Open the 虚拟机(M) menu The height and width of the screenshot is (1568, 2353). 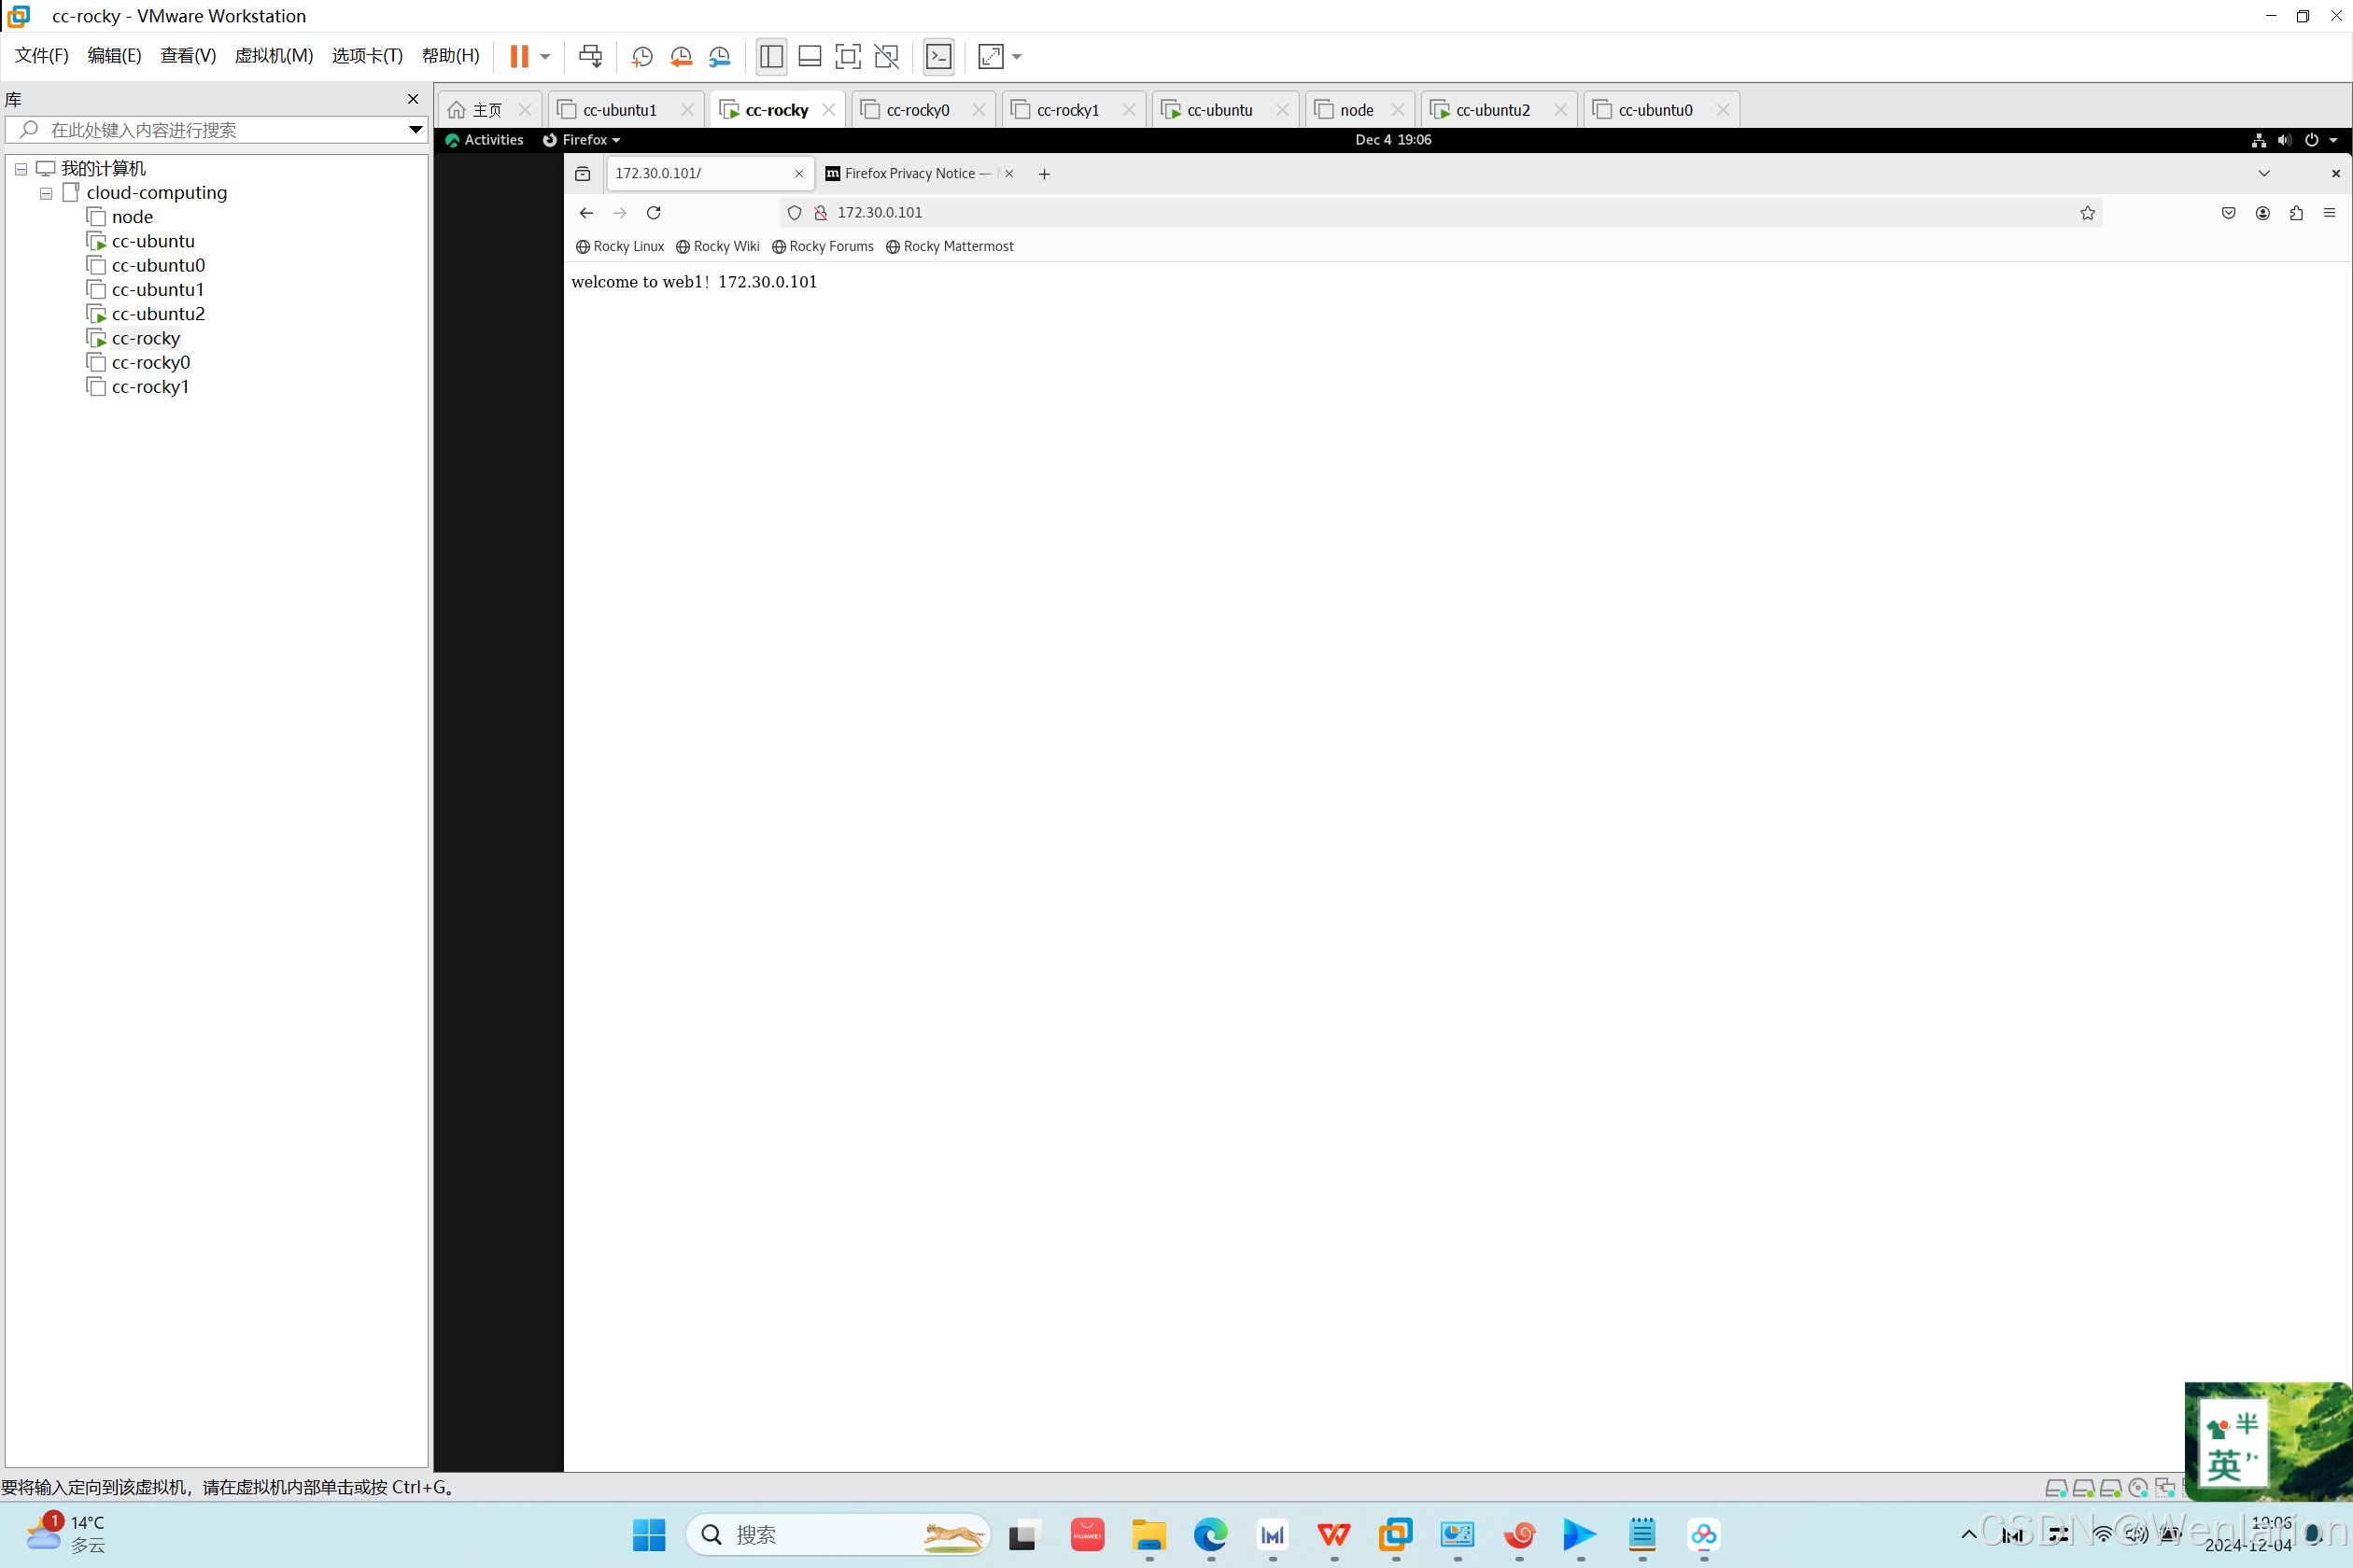coord(273,56)
